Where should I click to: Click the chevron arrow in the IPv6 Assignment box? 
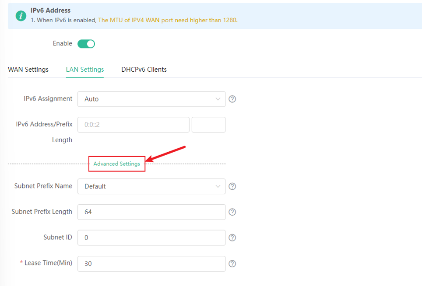tap(218, 99)
